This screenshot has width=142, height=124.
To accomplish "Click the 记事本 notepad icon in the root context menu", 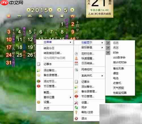I will click(39, 64).
